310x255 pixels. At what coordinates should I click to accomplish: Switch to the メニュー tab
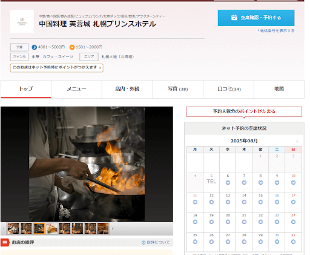76,89
